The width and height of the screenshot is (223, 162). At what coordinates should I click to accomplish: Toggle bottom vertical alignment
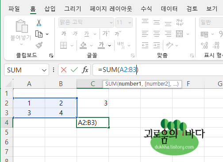pyautogui.click(x=168, y=23)
